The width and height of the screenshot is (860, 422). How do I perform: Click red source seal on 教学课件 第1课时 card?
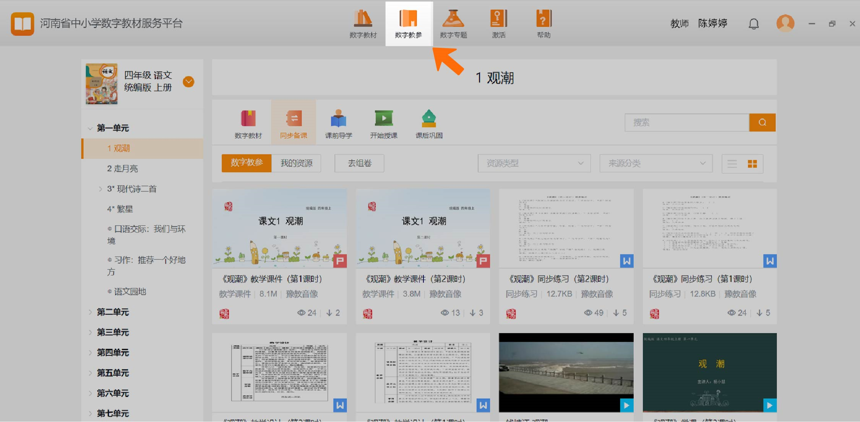[224, 314]
